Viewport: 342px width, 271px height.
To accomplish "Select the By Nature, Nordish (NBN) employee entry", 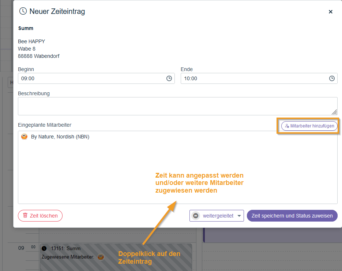I will (60, 137).
